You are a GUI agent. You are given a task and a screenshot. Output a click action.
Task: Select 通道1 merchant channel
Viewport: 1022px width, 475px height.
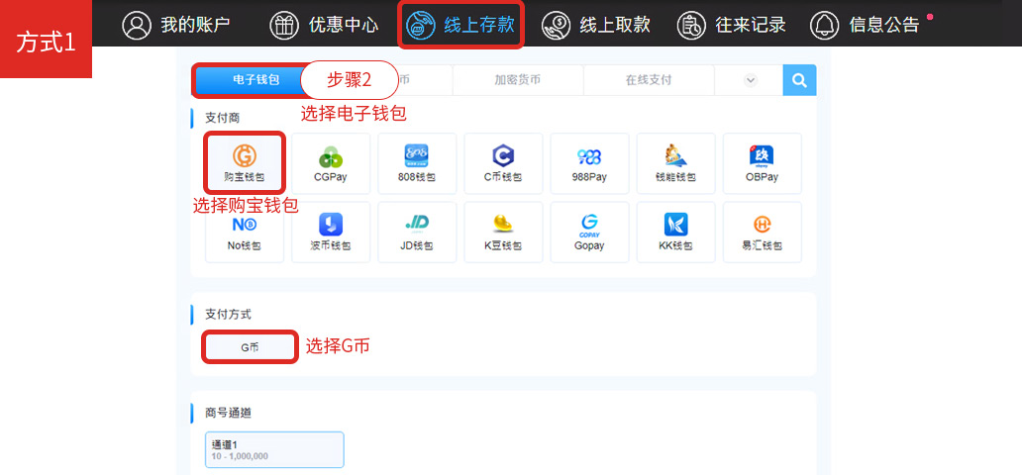(274, 449)
